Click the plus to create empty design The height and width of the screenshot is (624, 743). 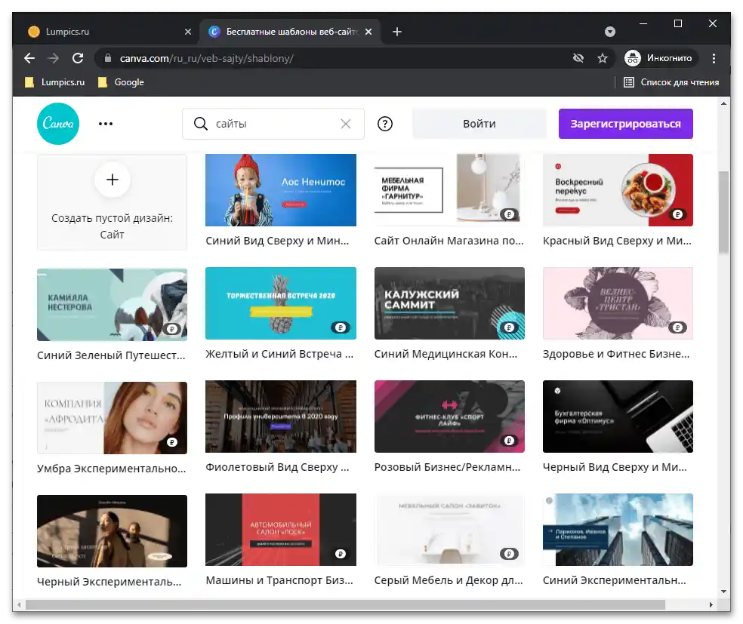pos(113,180)
